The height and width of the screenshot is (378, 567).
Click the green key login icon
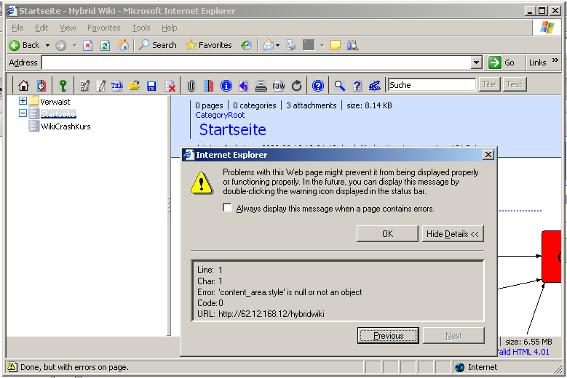(x=63, y=86)
